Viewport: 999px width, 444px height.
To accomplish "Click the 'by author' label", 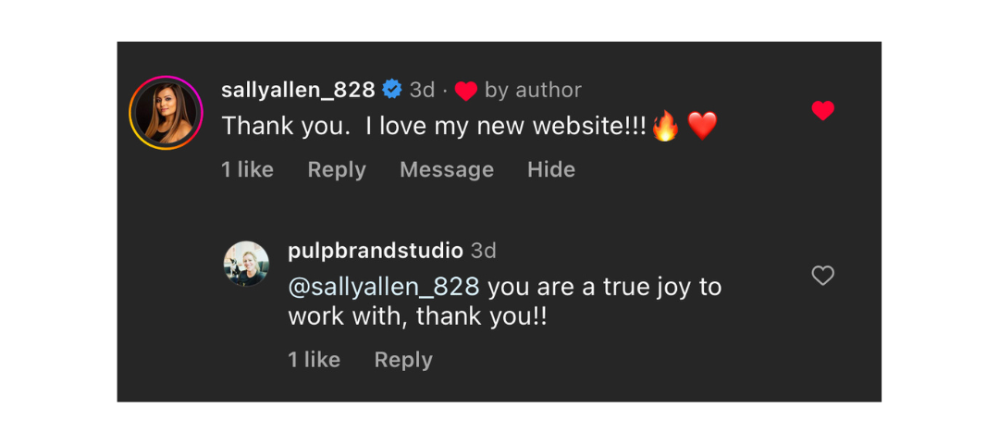I will pyautogui.click(x=533, y=90).
